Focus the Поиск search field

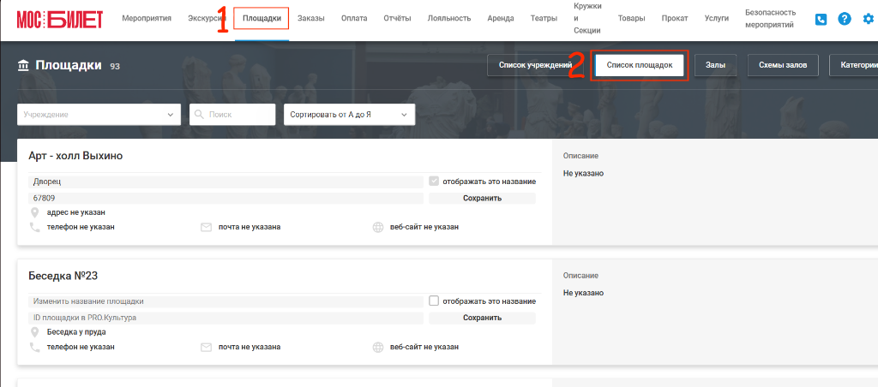[233, 115]
